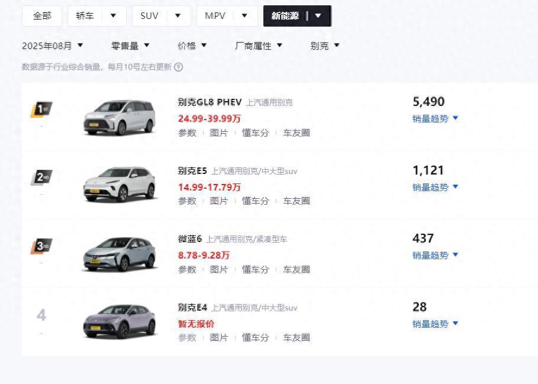Expand the 价格 price filter
Screen dimensions: 538x384
[192, 46]
